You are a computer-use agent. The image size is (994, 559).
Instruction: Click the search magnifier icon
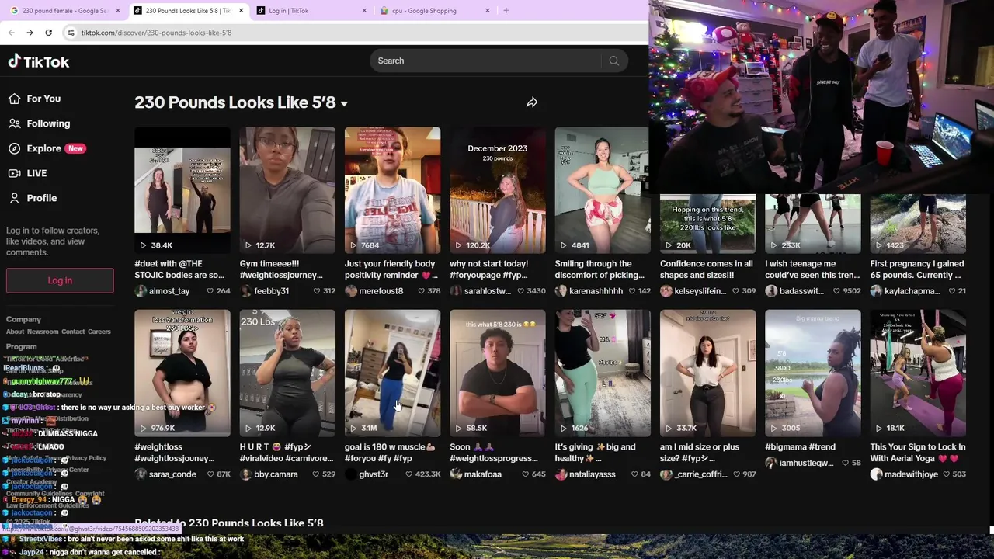click(614, 61)
